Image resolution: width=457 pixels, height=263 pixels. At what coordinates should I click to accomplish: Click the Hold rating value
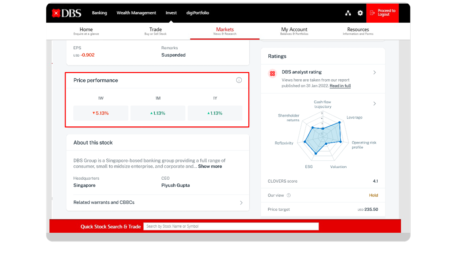tap(374, 195)
